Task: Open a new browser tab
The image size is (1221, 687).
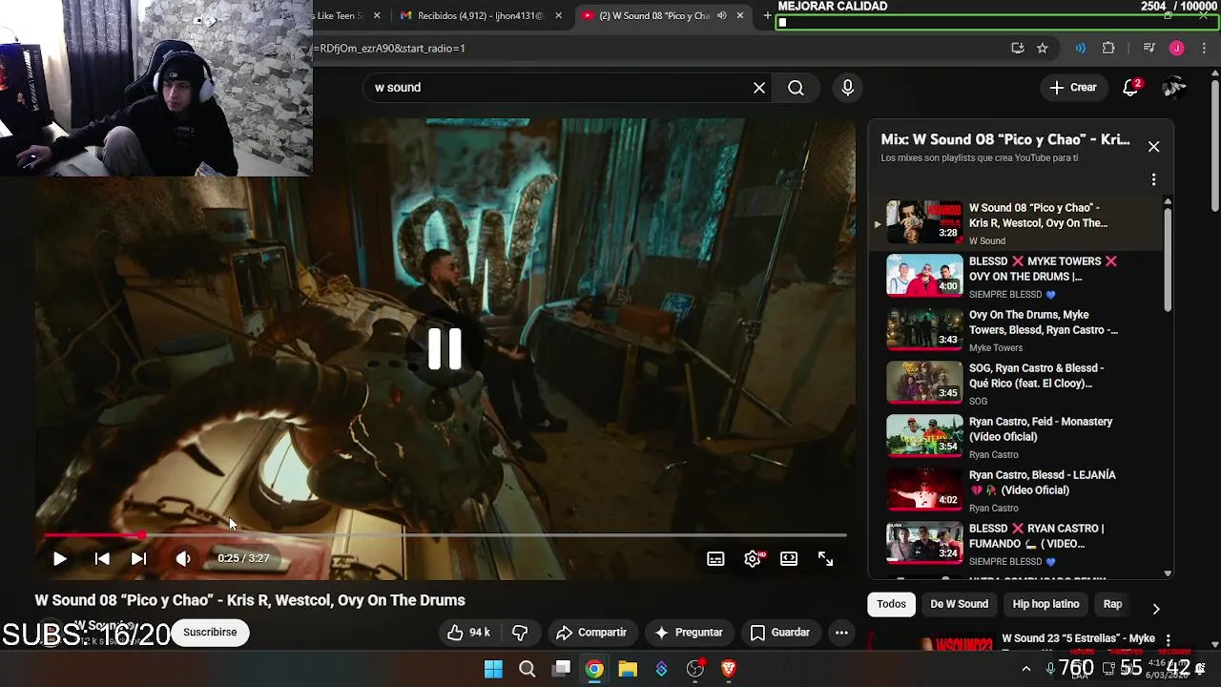Action: [x=767, y=16]
